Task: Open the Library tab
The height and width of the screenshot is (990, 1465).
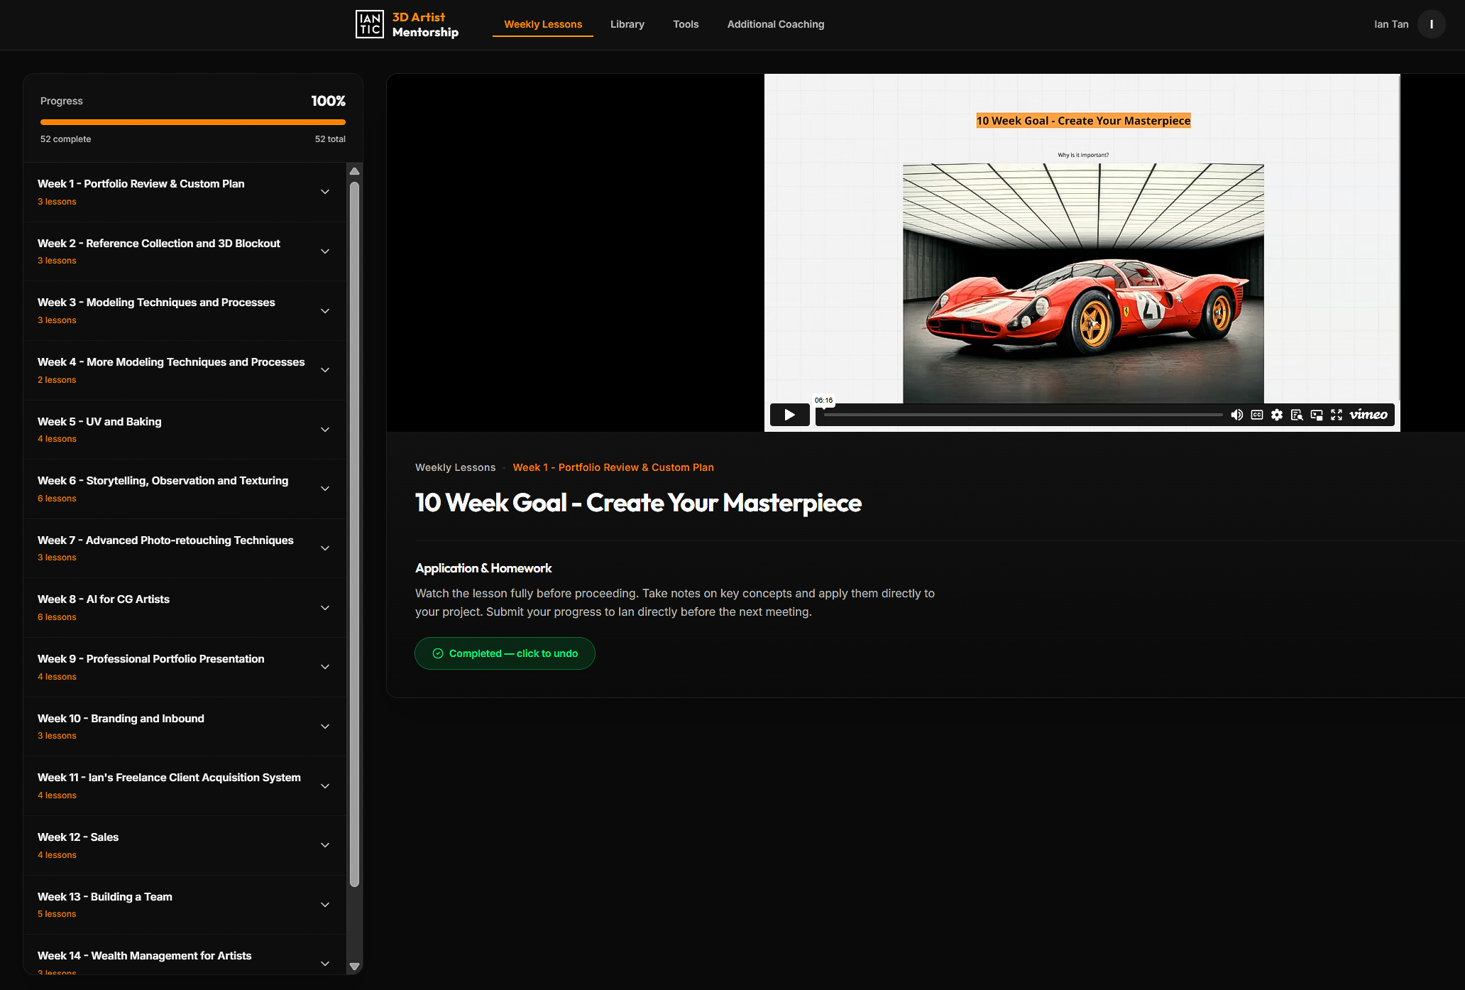Action: 627,24
